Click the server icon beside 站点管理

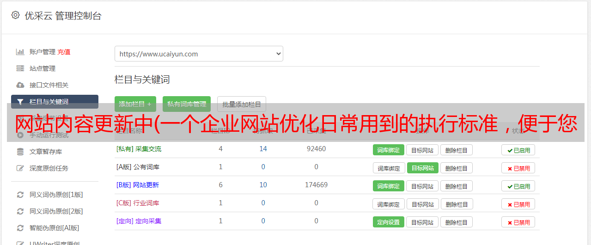click(20, 68)
